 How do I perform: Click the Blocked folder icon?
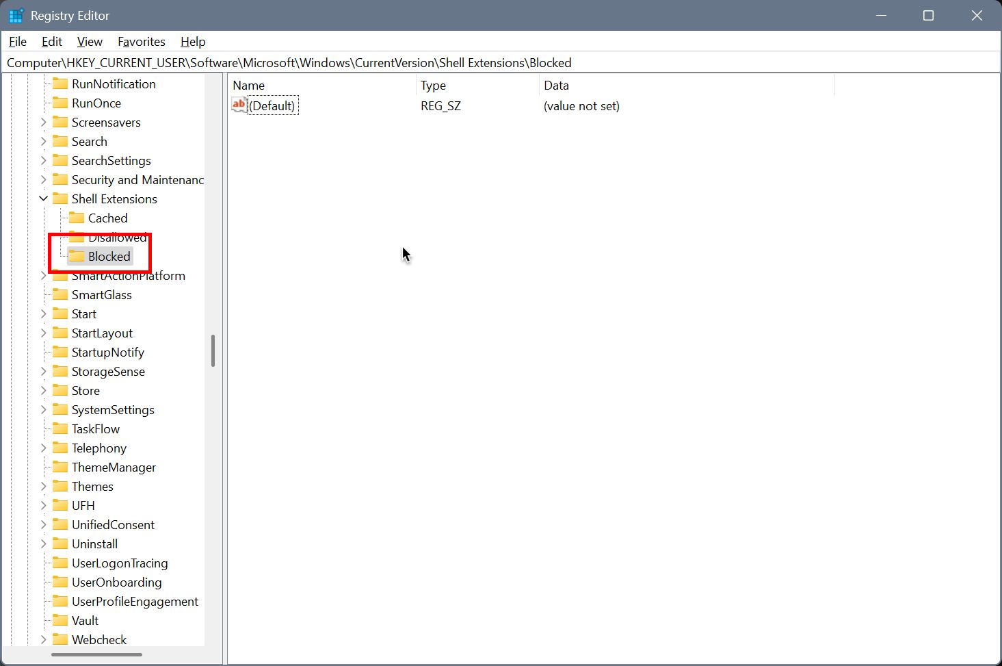pos(77,256)
